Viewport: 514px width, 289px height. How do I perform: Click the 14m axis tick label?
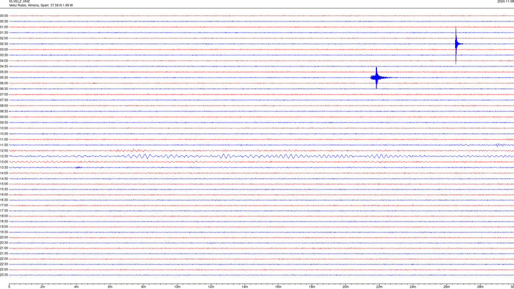[245, 287]
